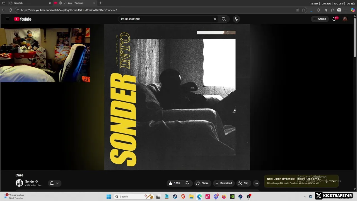357x201 pixels.
Task: Add this page to favorites star
Action: (303, 10)
